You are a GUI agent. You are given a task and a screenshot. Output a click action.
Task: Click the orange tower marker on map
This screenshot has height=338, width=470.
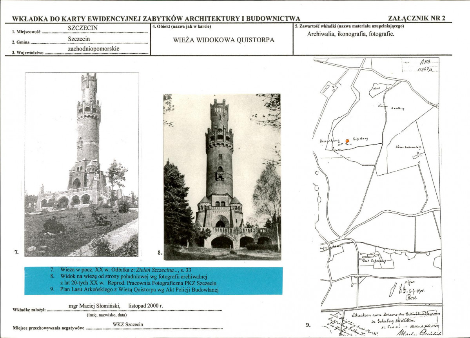[347, 141]
